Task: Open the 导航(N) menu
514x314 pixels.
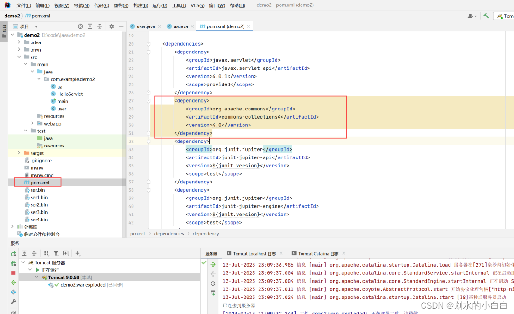Action: click(x=81, y=5)
